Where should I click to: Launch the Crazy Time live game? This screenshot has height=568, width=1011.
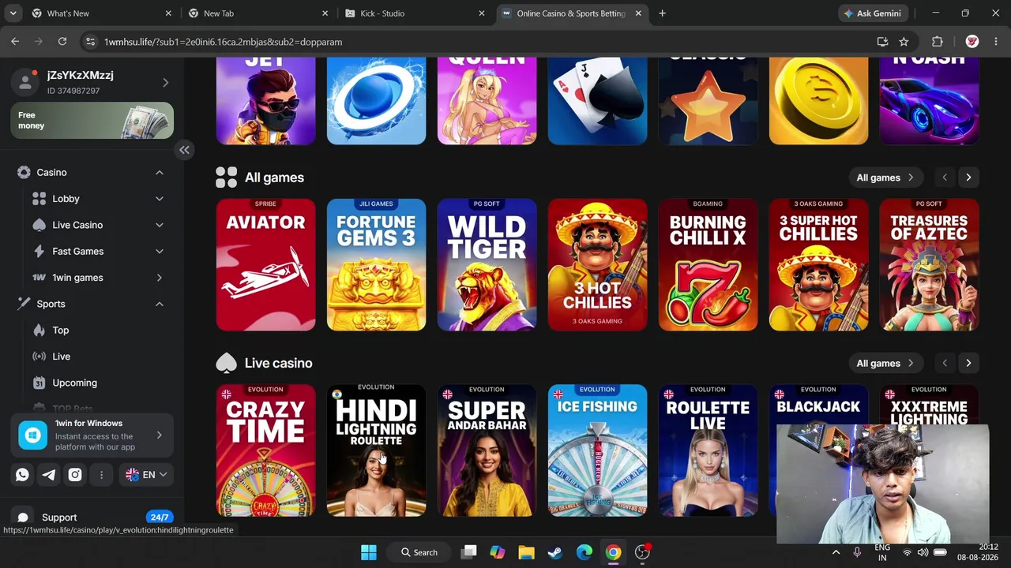coord(265,450)
